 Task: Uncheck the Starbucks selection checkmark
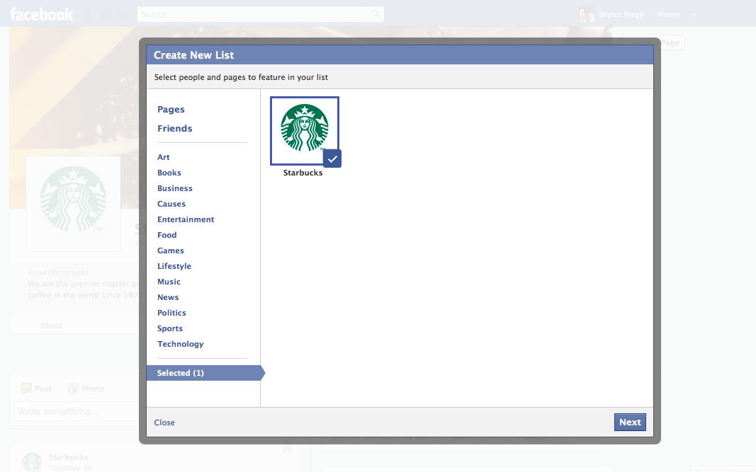(x=332, y=159)
